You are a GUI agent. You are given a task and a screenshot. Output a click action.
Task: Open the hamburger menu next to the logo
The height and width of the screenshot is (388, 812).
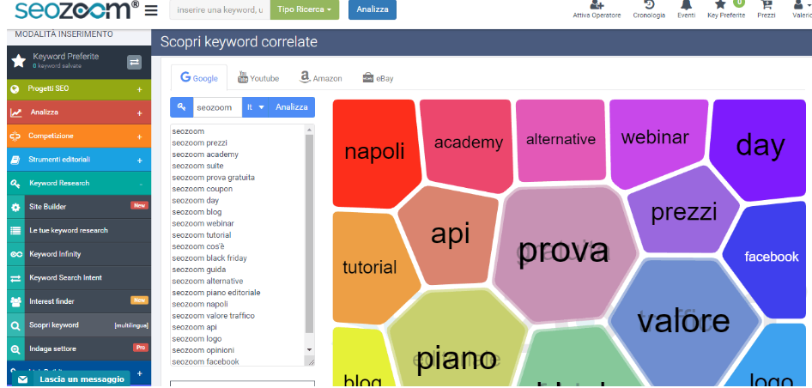point(151,10)
